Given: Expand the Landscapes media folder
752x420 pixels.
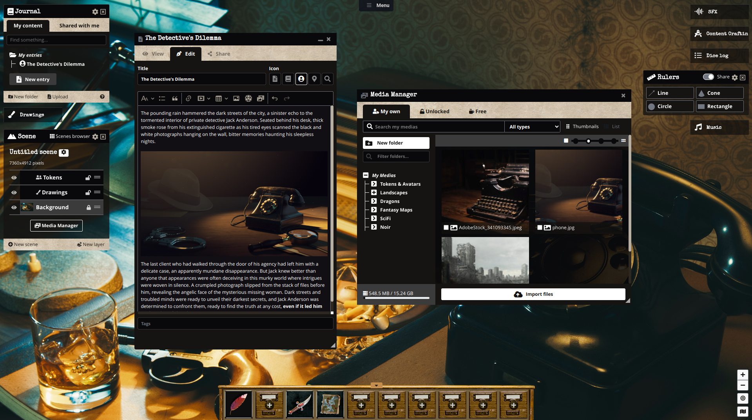Looking at the screenshot, I should [374, 193].
